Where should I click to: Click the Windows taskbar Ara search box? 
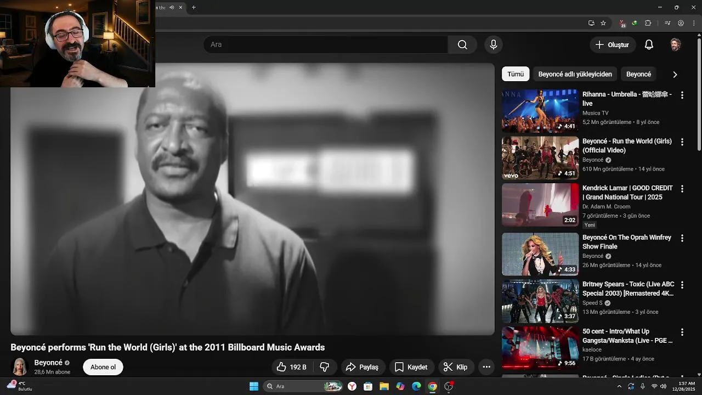point(303,386)
